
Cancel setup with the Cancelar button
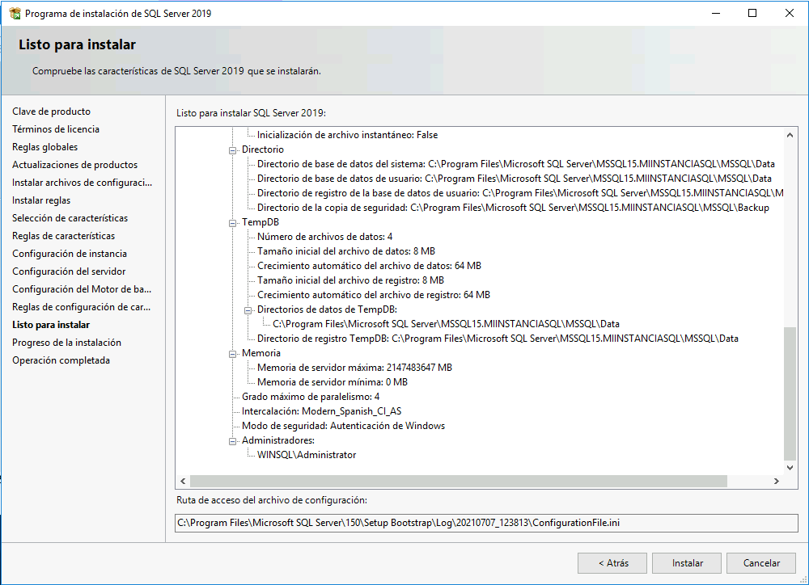(761, 563)
